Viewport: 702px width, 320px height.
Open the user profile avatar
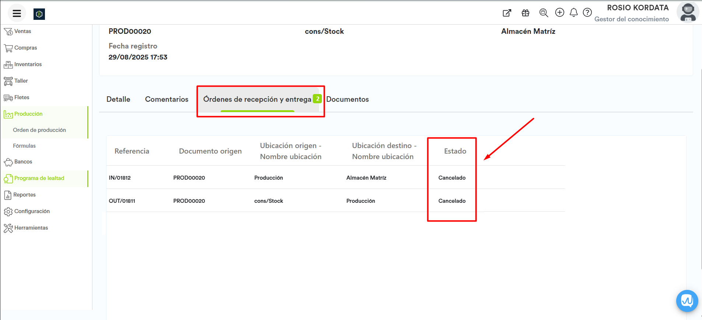coord(687,13)
